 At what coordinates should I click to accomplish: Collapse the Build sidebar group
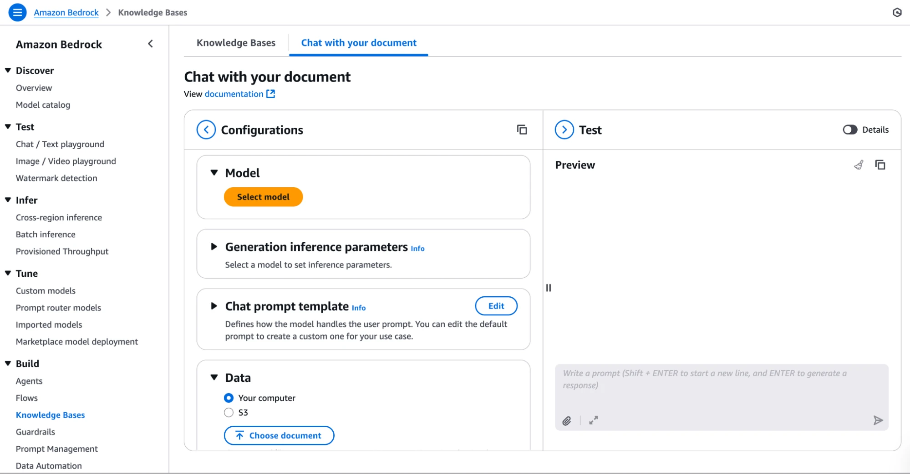pos(8,364)
